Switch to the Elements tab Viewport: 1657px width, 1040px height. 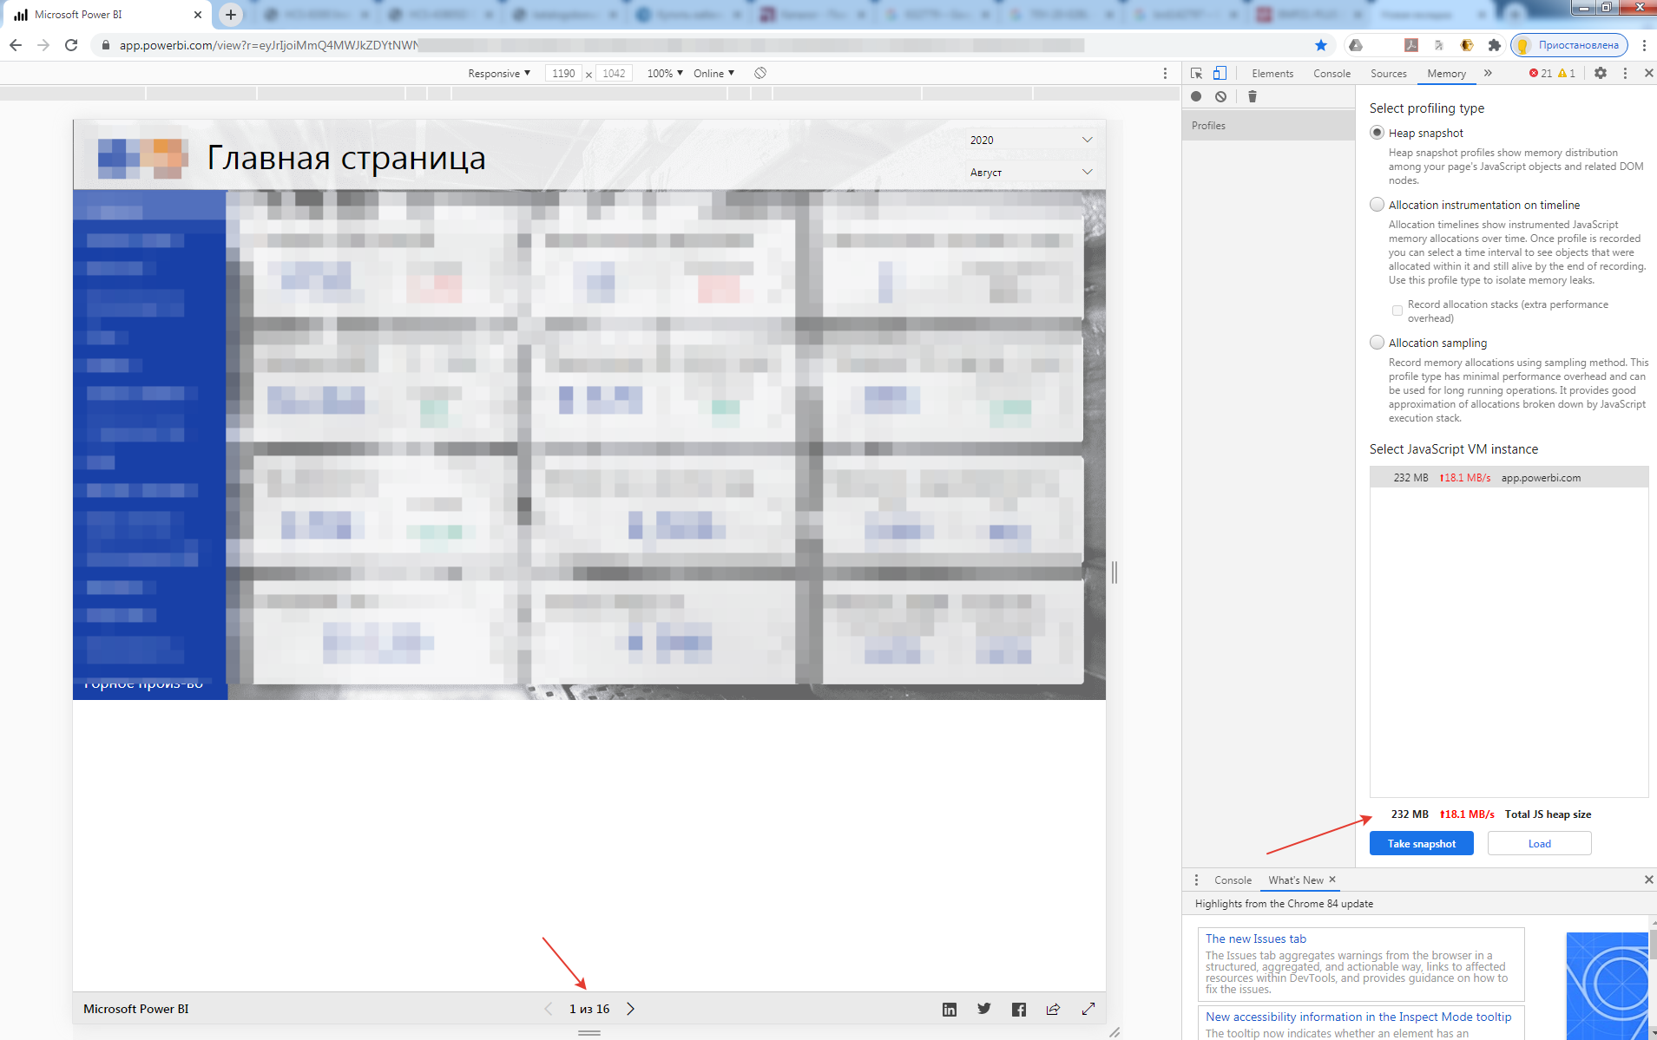[1272, 73]
